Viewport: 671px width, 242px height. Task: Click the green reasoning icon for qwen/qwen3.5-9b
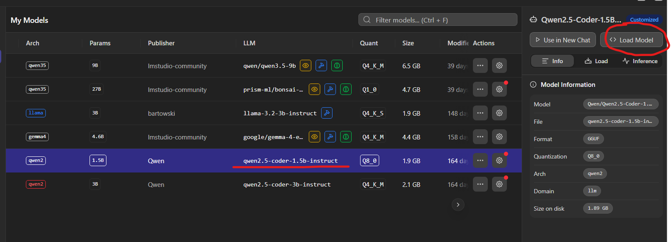pos(337,66)
